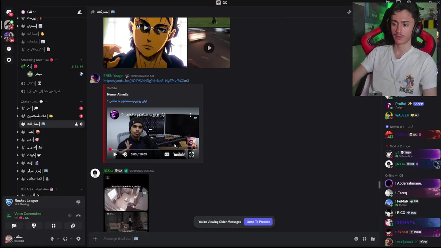Viewport: 441px width, 248px height.
Task: Join the بث voice channel
Action: [x=52, y=66]
